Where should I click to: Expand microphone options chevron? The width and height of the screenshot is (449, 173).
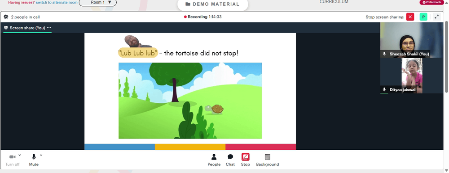[41, 155]
